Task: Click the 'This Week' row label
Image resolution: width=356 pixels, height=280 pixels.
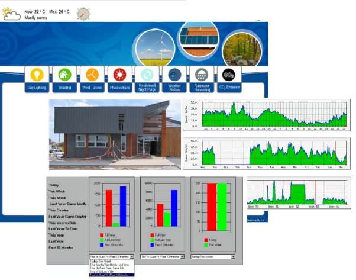Action: [x=57, y=191]
